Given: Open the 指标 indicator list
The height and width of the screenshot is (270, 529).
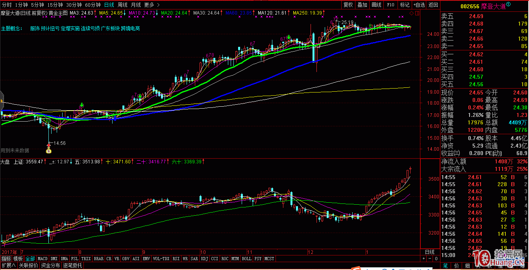Looking at the screenshot, I should coord(6,259).
